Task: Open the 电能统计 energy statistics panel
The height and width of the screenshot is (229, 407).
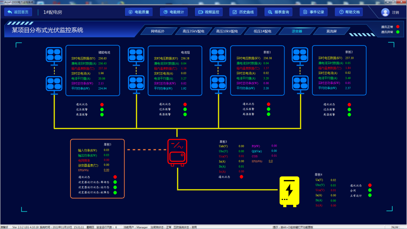Action: [174, 12]
